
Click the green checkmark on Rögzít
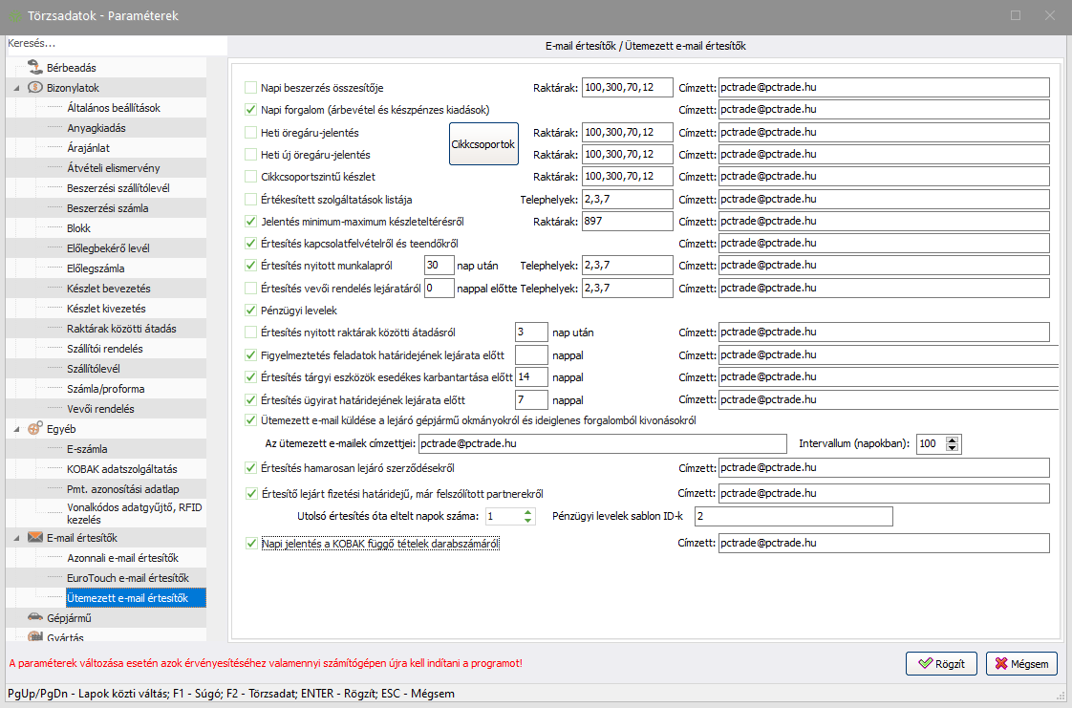pyautogui.click(x=925, y=664)
